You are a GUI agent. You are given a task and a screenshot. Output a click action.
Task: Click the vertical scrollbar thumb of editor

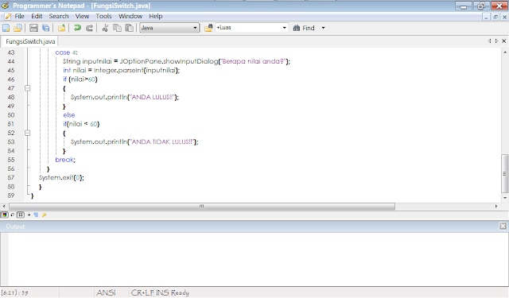pyautogui.click(x=505, y=174)
